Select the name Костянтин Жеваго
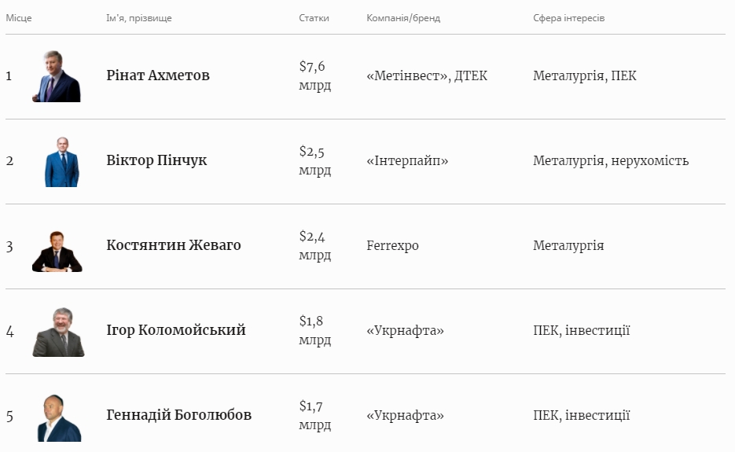 tap(174, 245)
